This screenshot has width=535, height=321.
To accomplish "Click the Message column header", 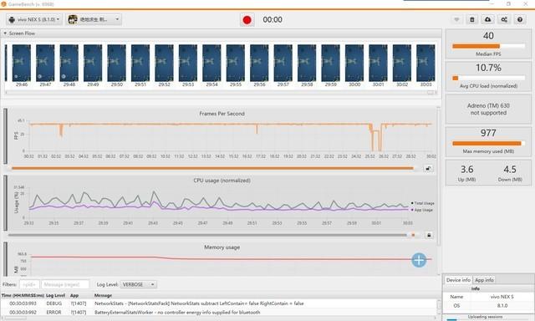I will [103, 295].
